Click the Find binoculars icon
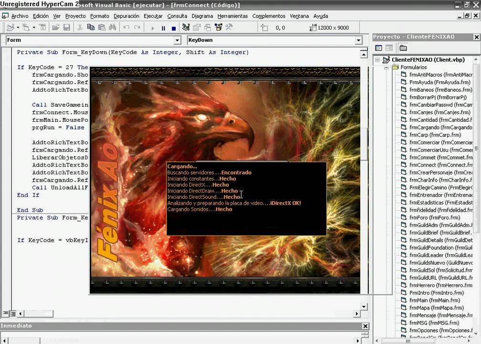481x344 pixels. [x=112, y=28]
